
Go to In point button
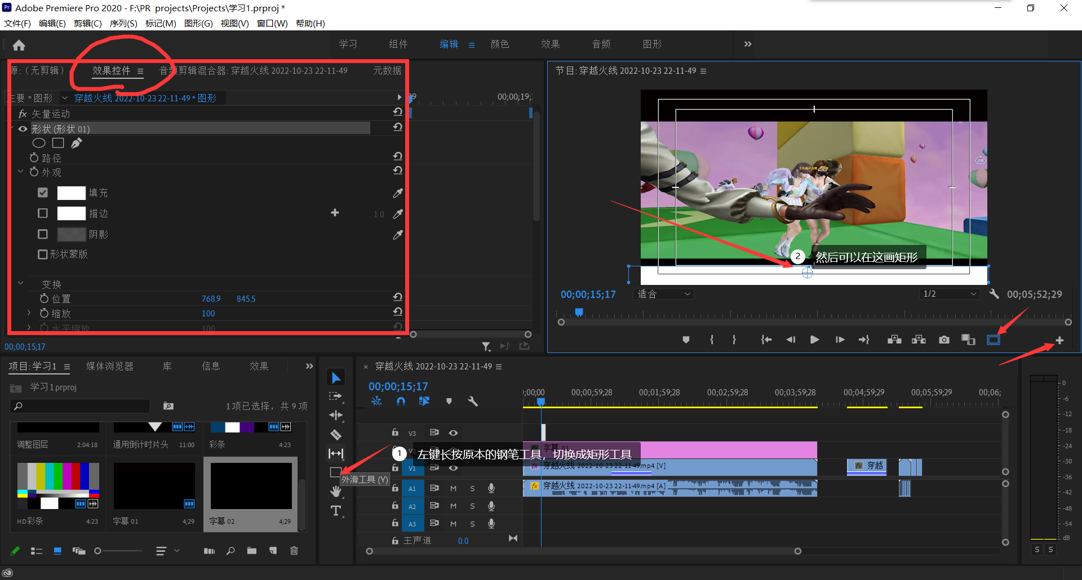click(766, 340)
